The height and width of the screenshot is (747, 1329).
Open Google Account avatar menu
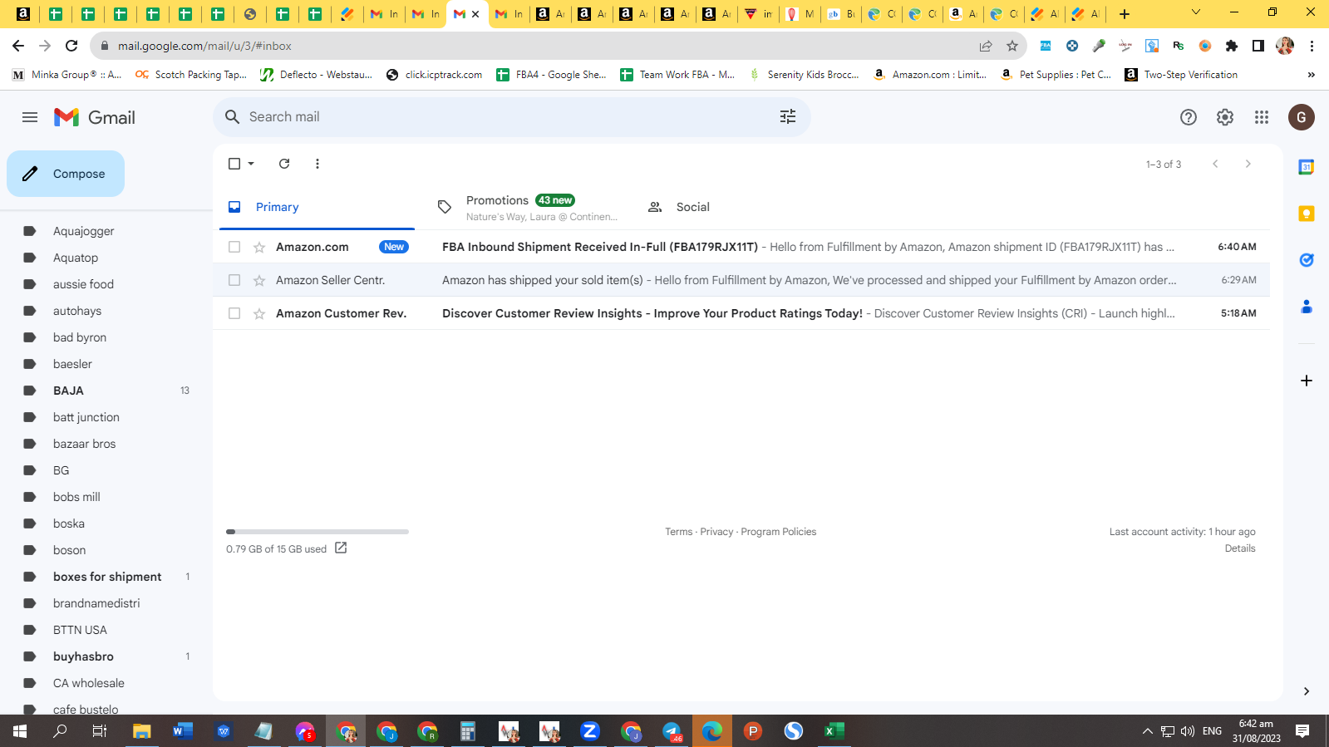[1302, 117]
